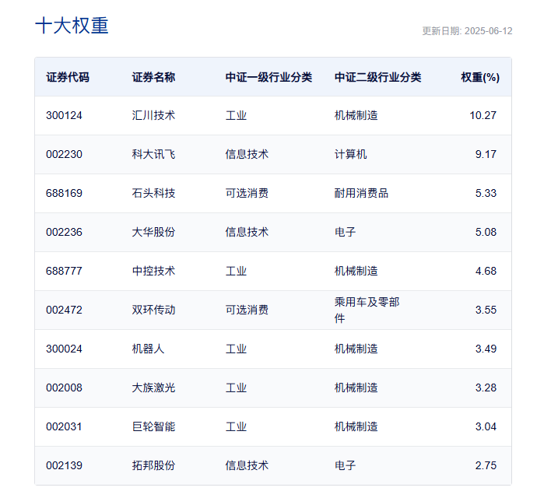
Task: Click 信息技术 in the 科大讯飞 row
Action: pyautogui.click(x=247, y=154)
